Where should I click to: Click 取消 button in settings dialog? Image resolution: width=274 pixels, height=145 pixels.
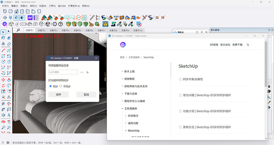86,95
